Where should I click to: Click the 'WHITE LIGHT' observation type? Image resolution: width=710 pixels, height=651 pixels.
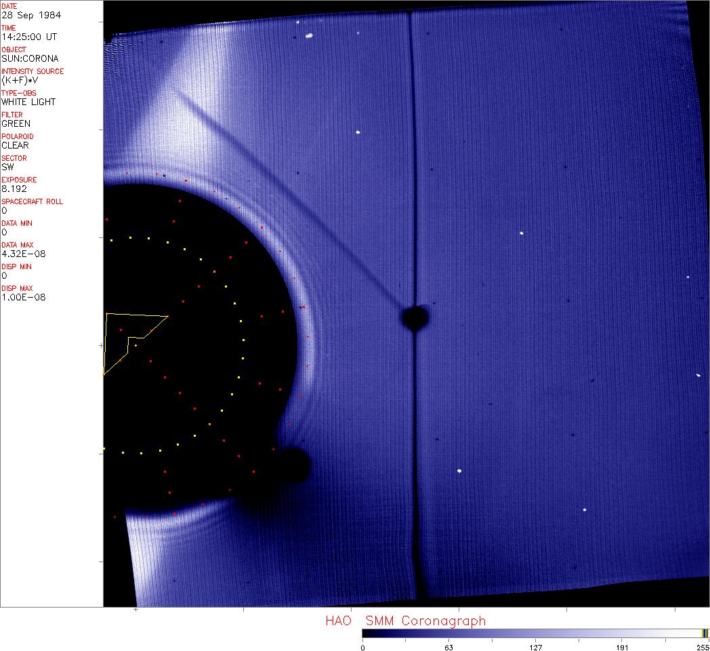[x=28, y=102]
